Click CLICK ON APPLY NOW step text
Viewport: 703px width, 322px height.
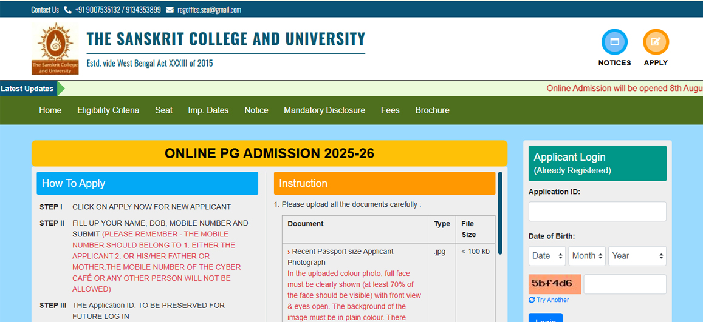(151, 207)
